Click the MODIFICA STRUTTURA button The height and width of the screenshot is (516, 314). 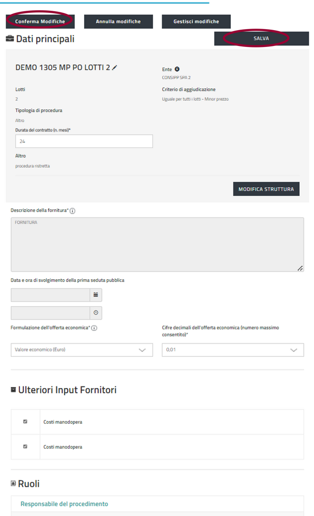[266, 188]
